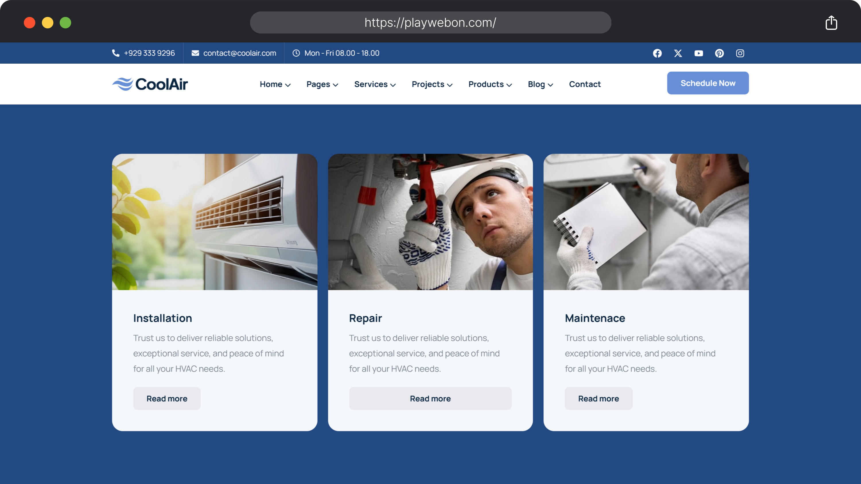This screenshot has height=484, width=861.
Task: Click the Mon - Fri 08.00 - 18.00 text
Action: coord(342,53)
